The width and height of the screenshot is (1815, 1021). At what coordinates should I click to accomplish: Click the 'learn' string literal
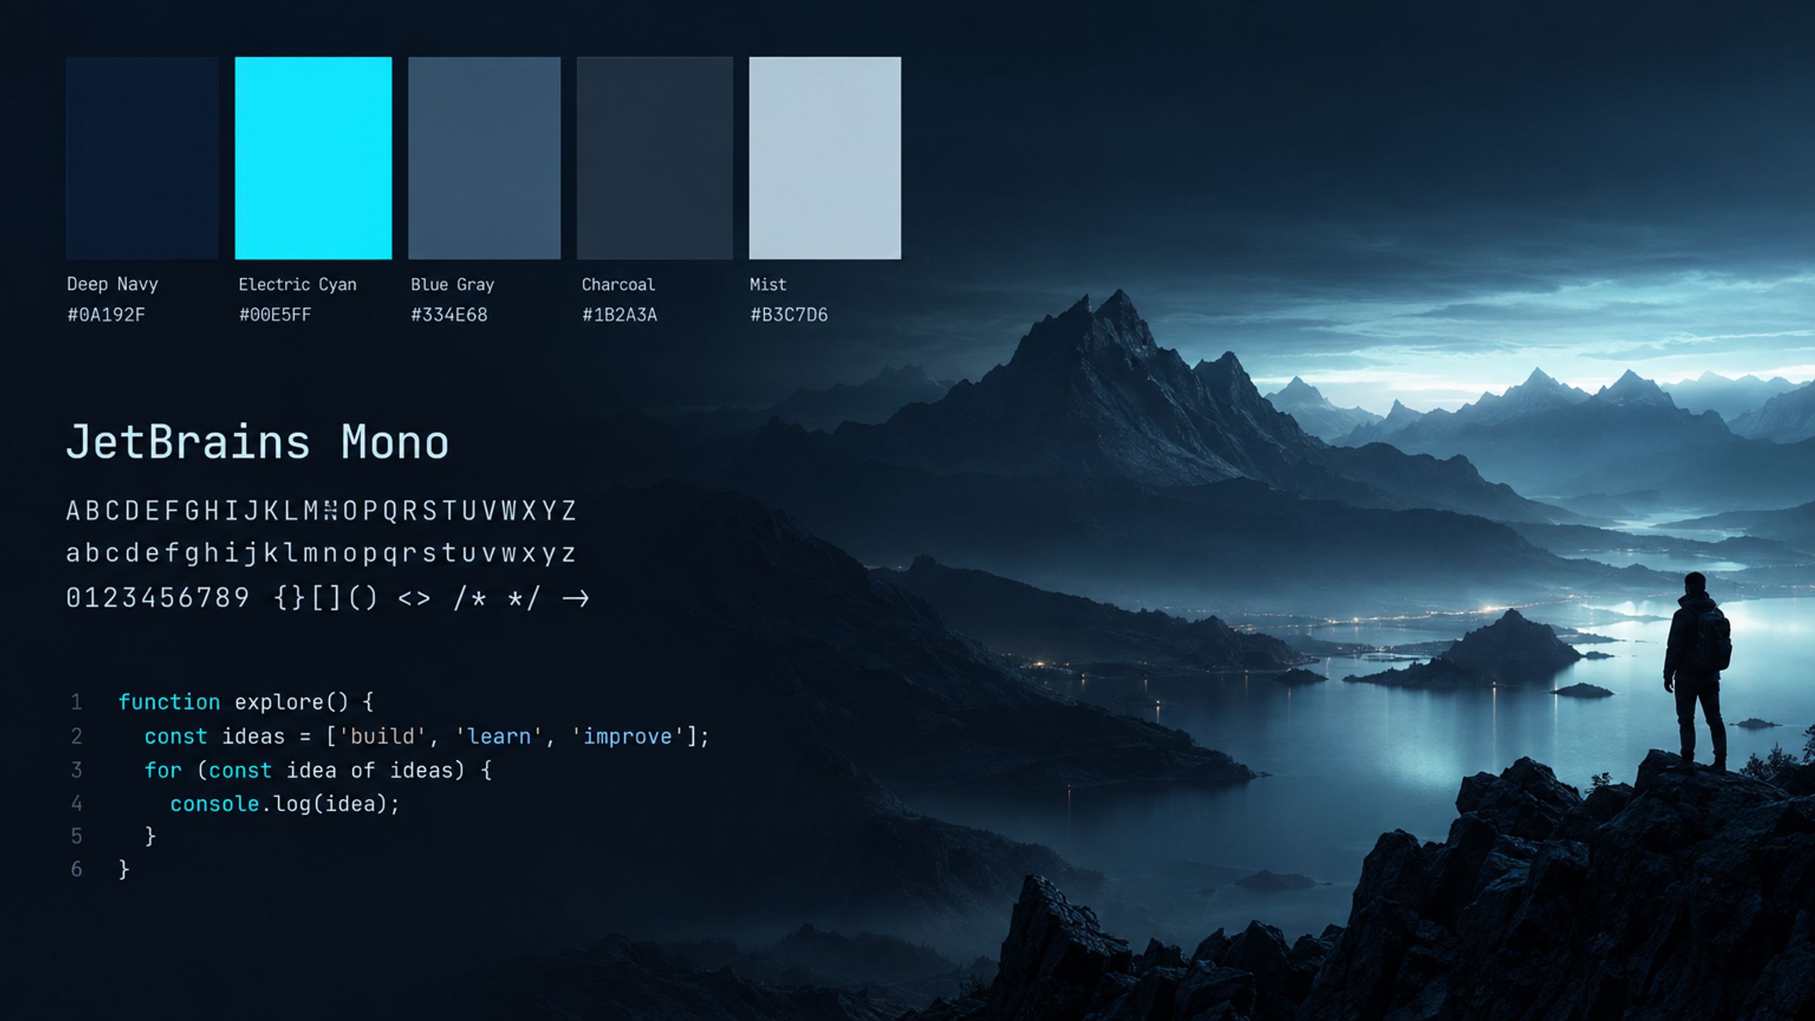[x=499, y=737]
